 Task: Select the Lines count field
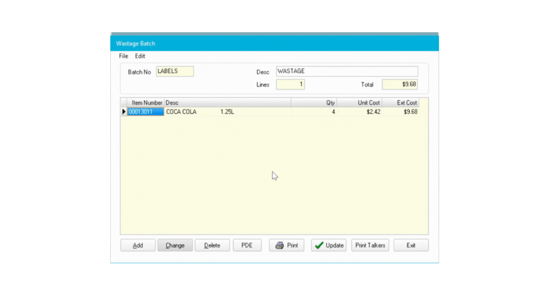(290, 84)
